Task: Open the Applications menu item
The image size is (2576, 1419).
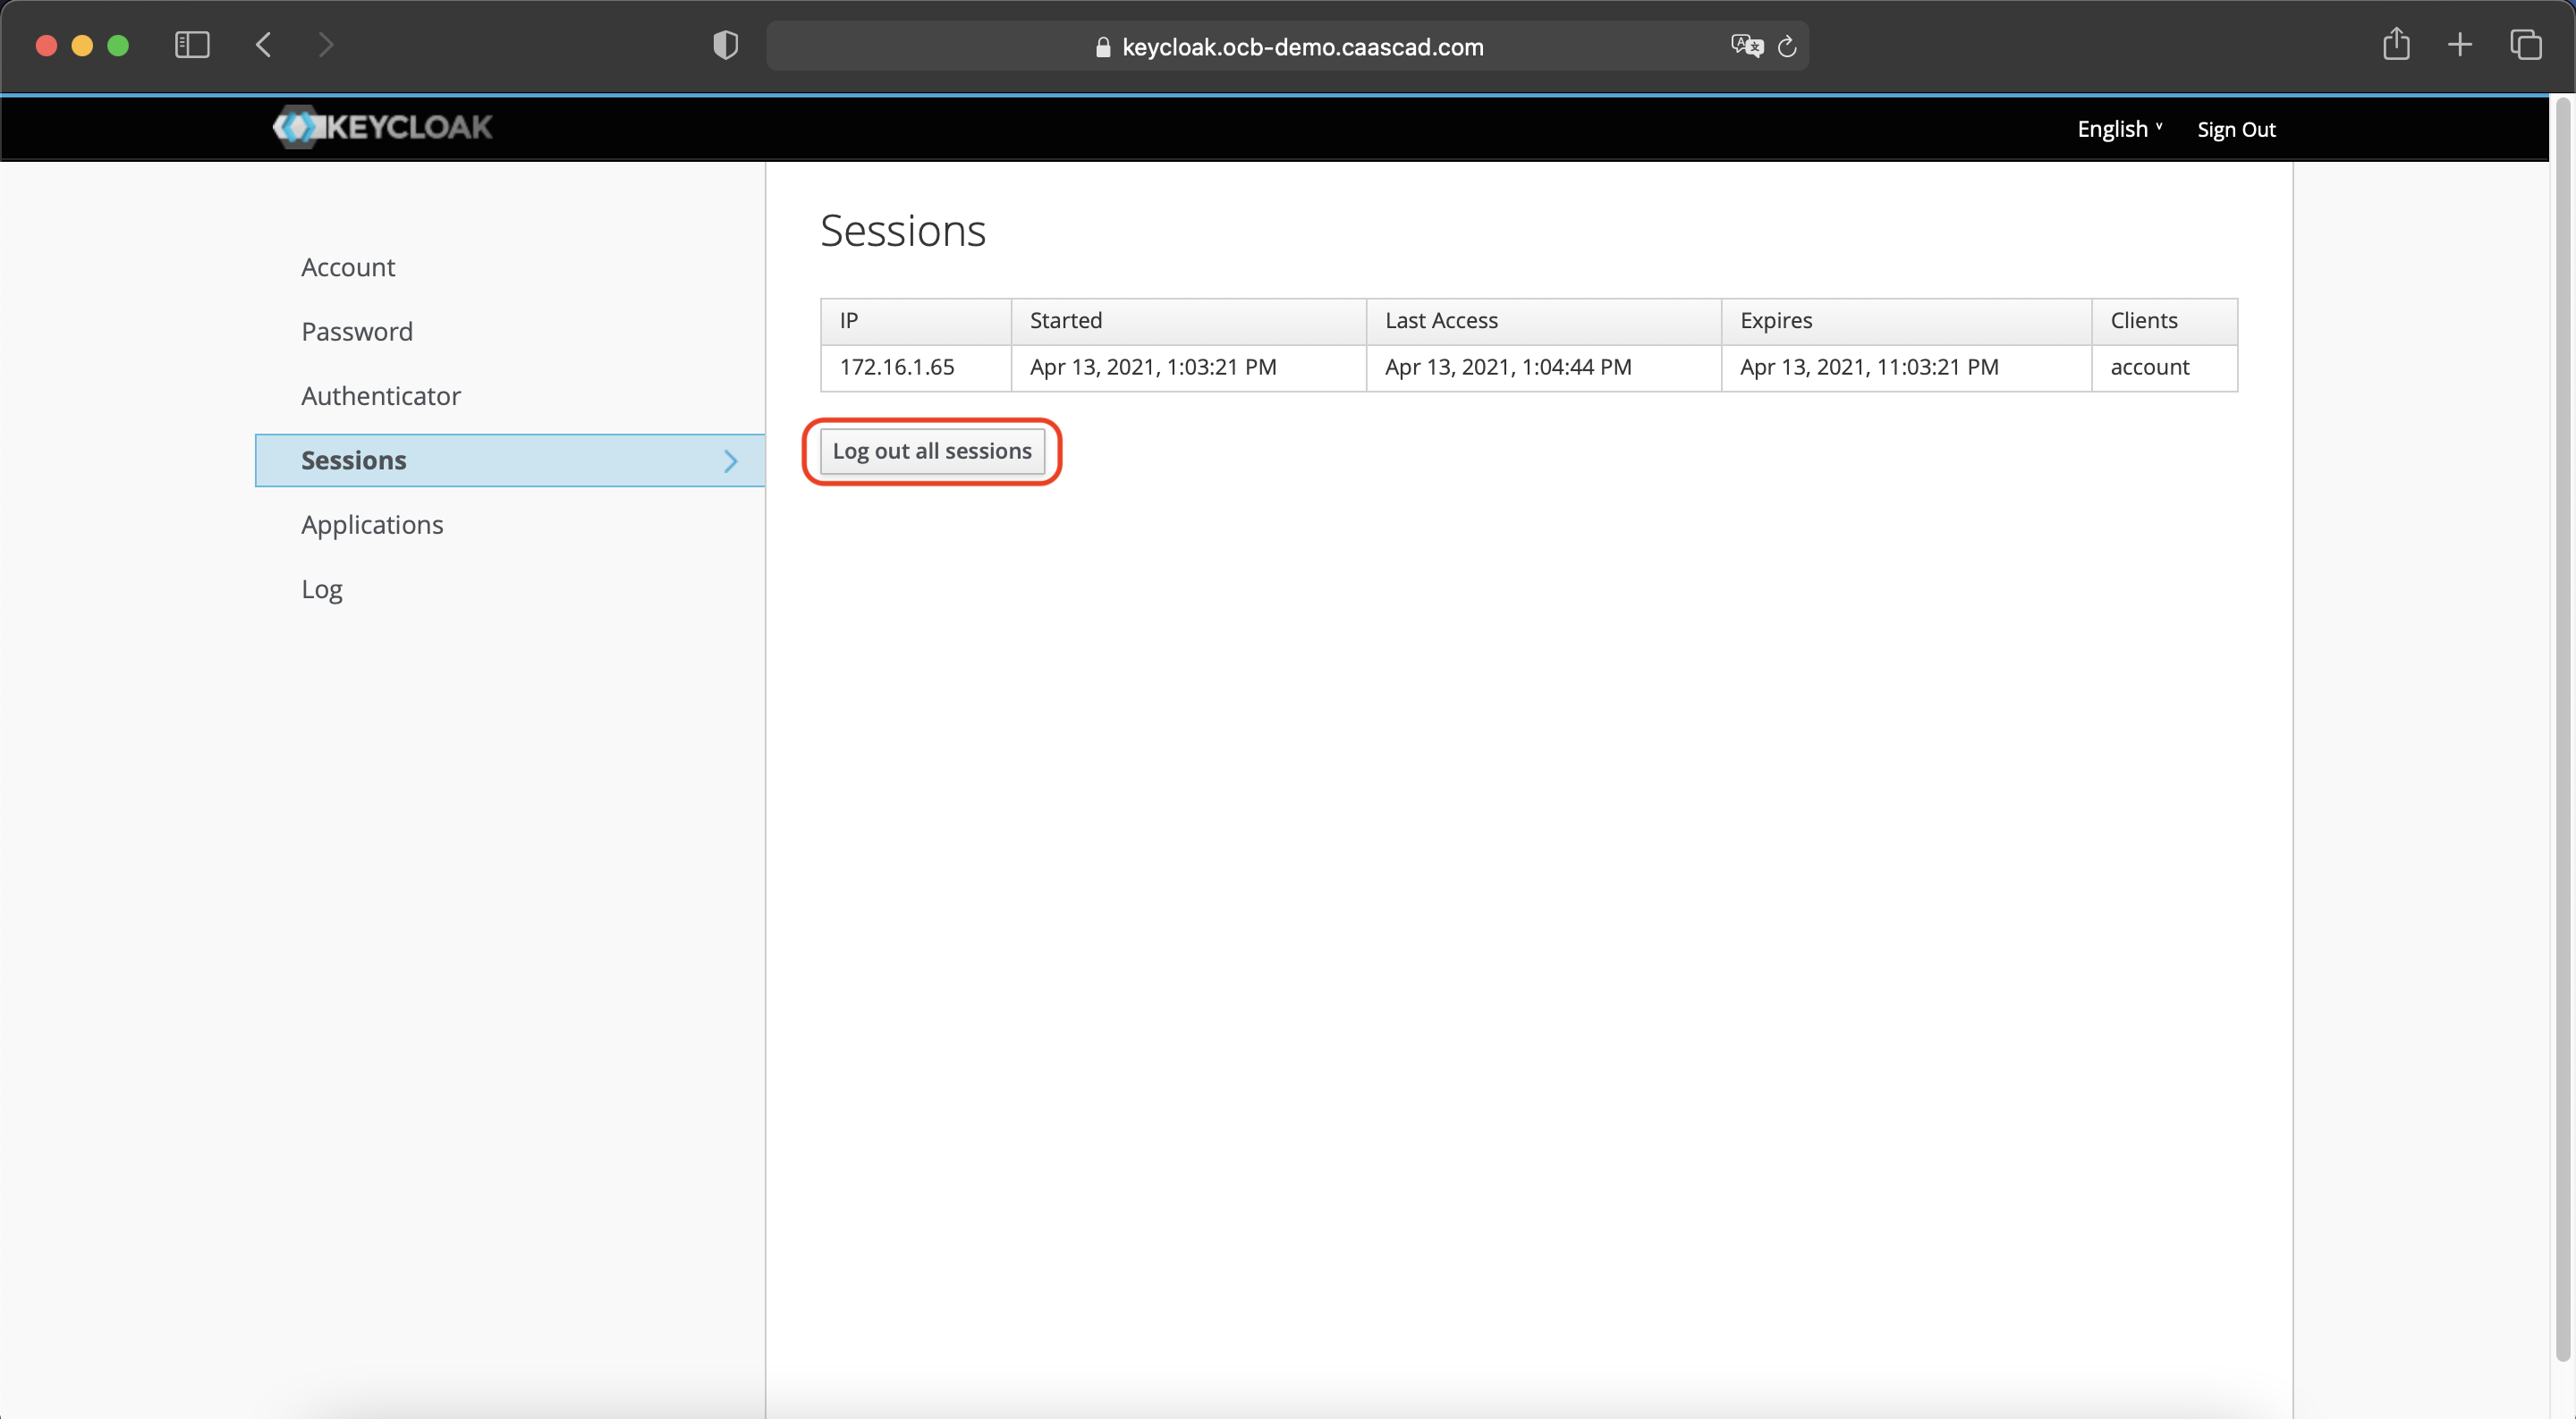Action: coord(372,524)
